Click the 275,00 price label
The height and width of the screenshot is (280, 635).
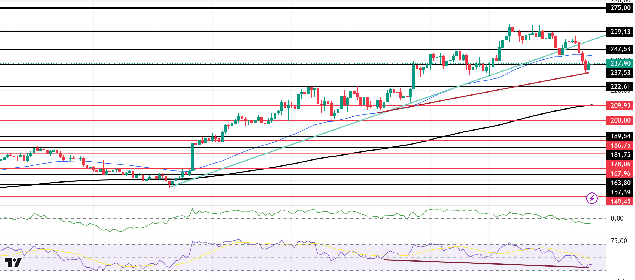(x=620, y=8)
